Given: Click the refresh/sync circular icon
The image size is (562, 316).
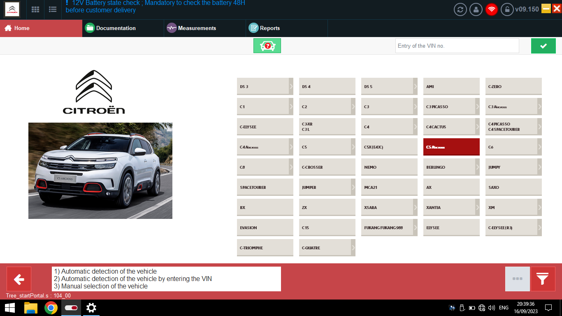Looking at the screenshot, I should tap(460, 9).
